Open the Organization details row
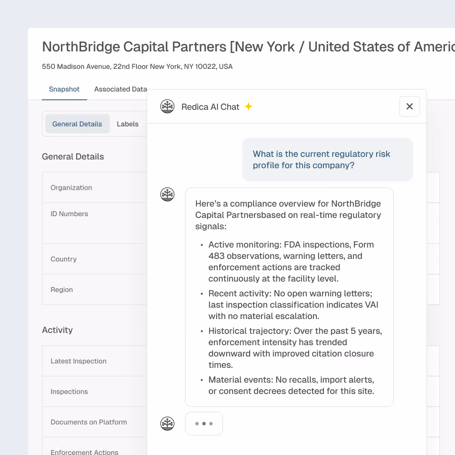455x455 pixels. coord(87,187)
